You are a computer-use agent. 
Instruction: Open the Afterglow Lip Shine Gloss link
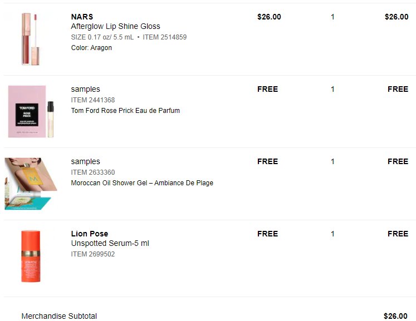(115, 26)
